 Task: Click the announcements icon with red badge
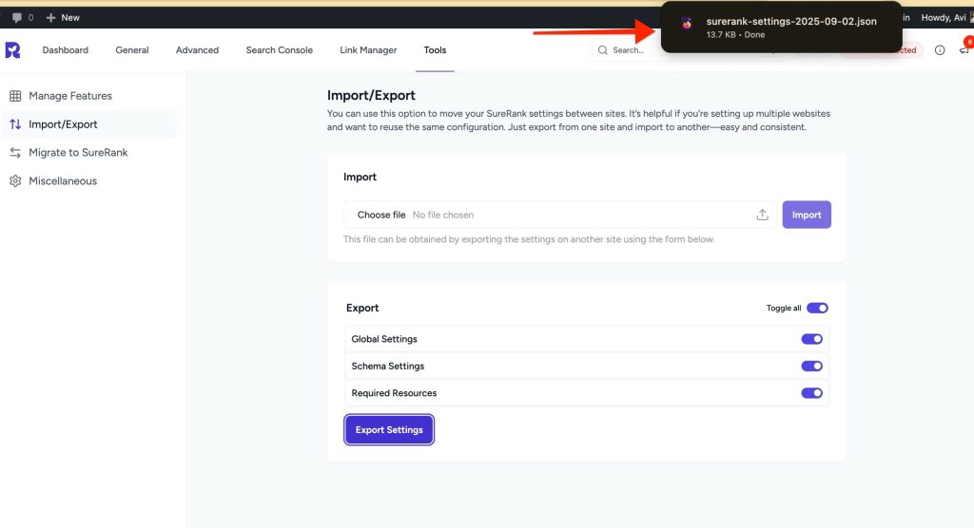coord(964,48)
